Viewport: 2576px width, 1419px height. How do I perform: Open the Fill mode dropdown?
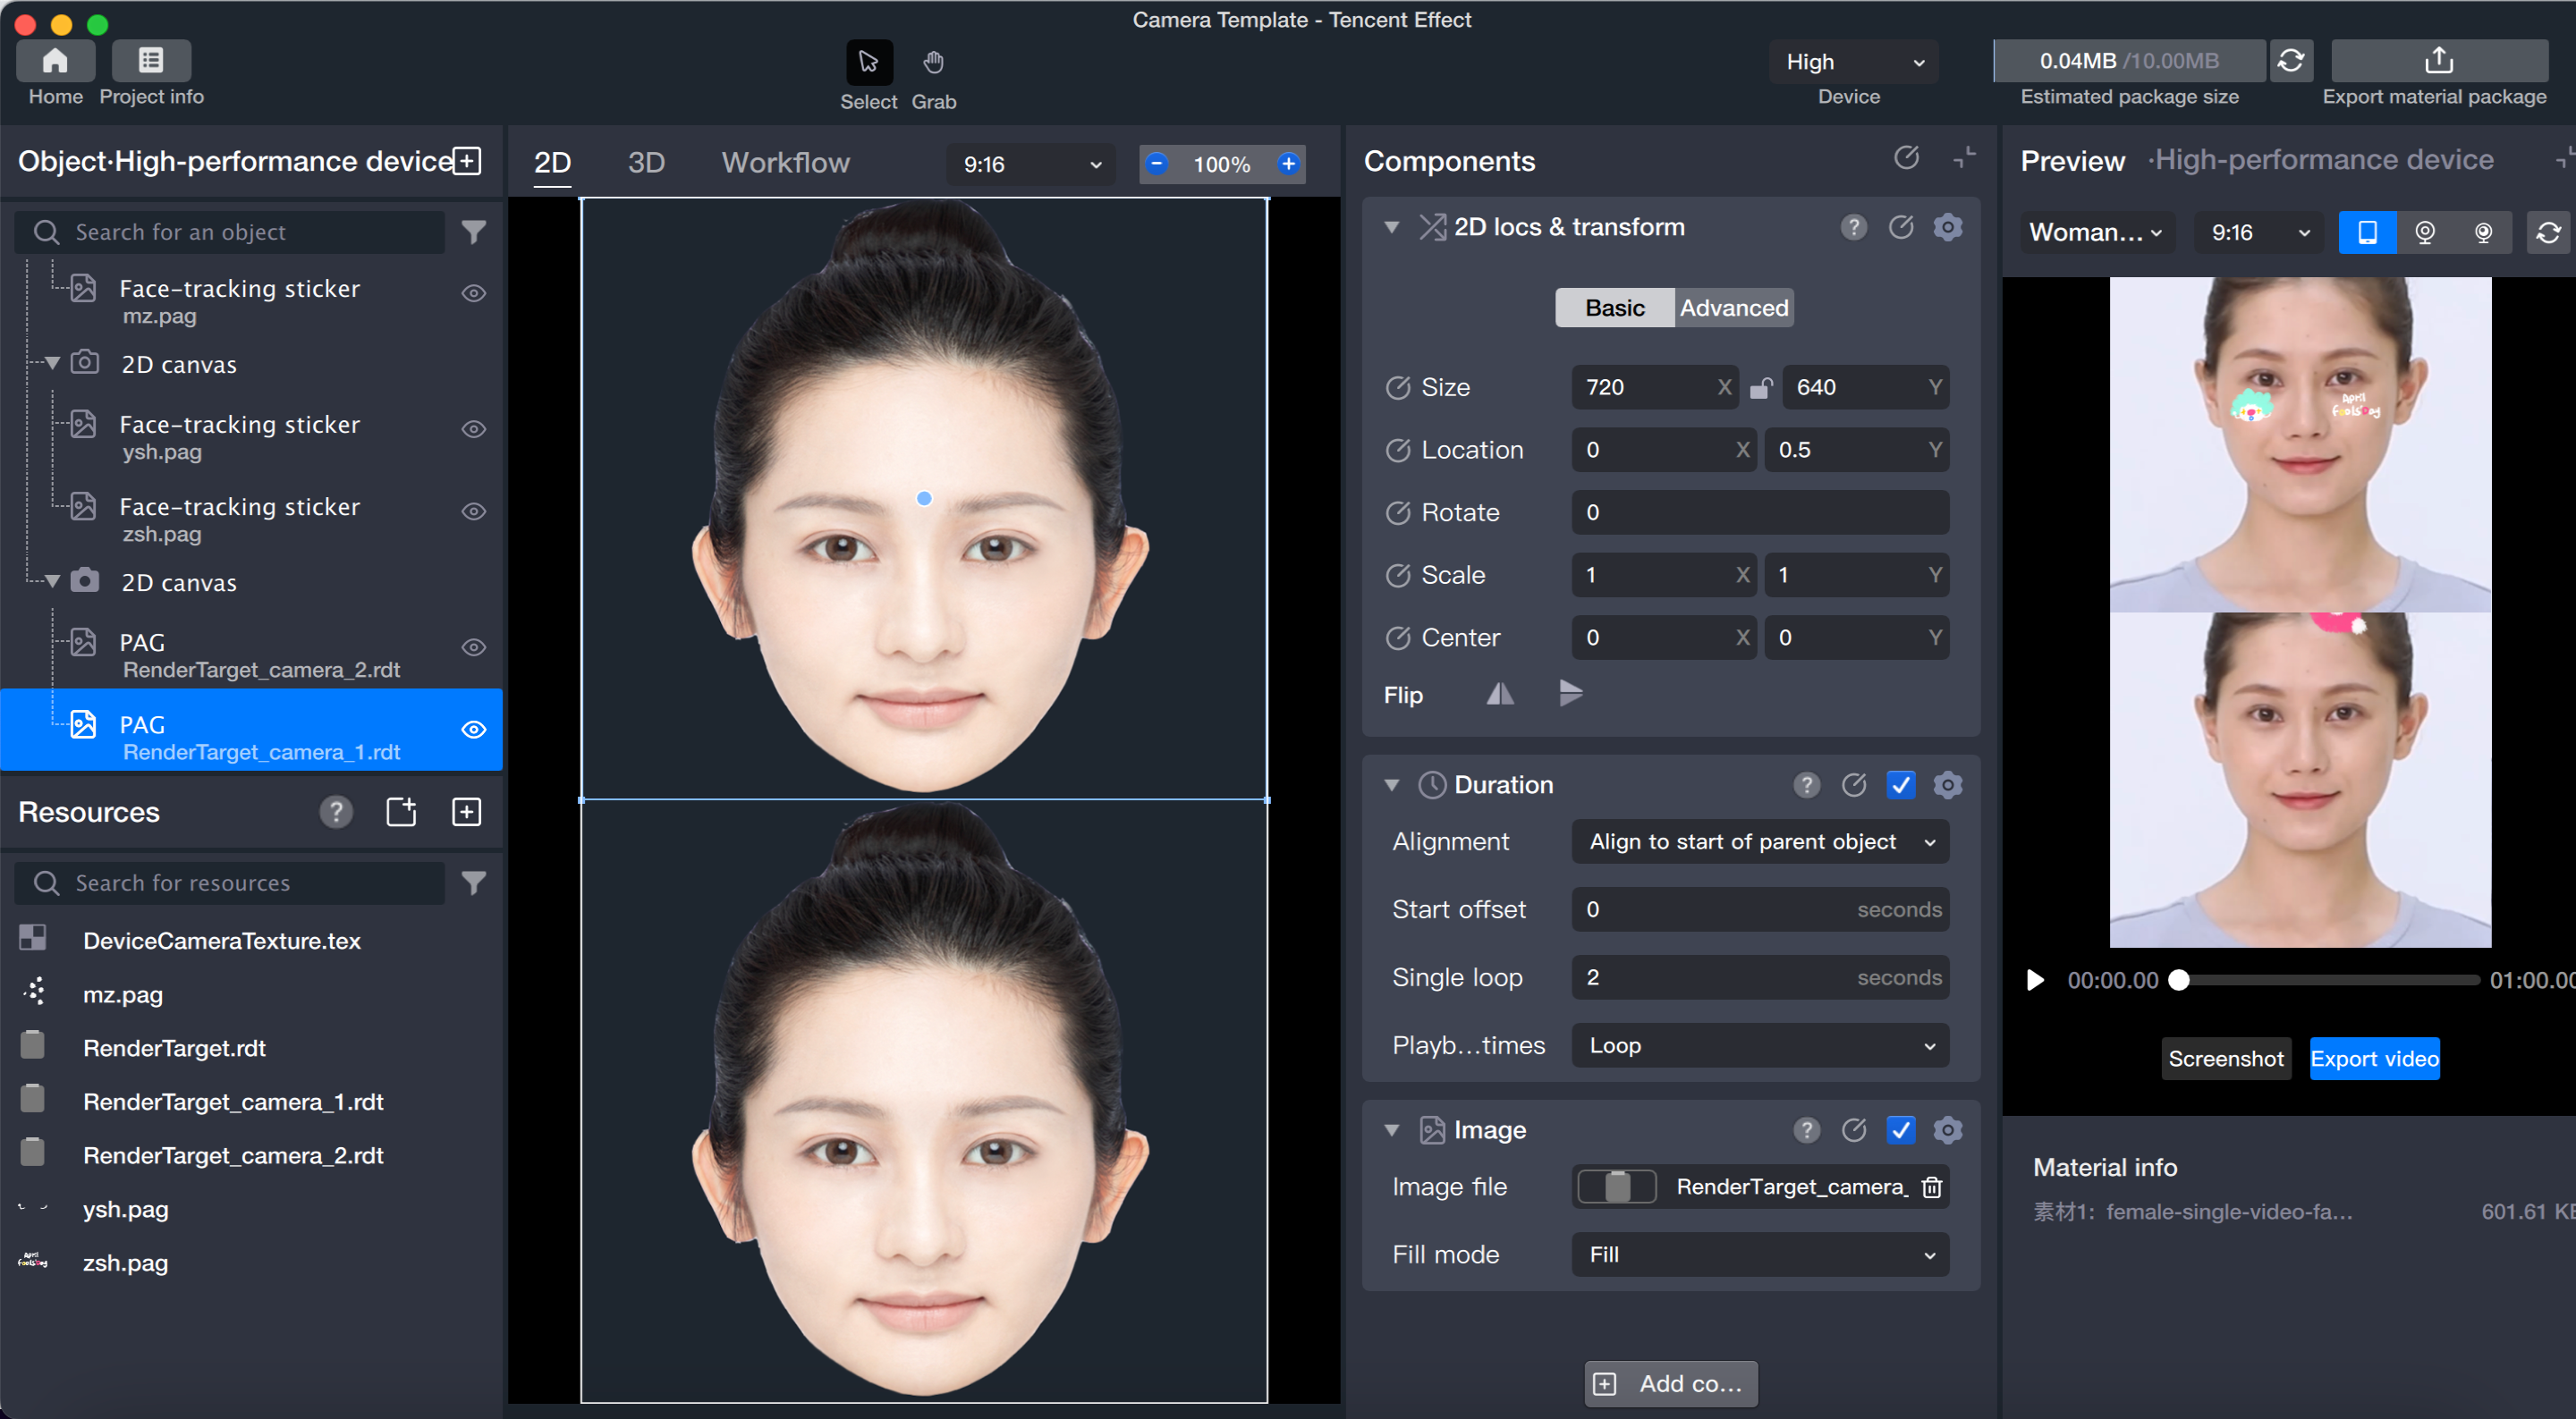[x=1759, y=1255]
